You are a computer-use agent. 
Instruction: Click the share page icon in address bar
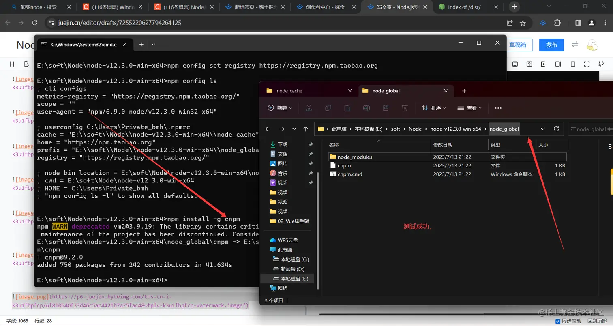[x=510, y=23]
